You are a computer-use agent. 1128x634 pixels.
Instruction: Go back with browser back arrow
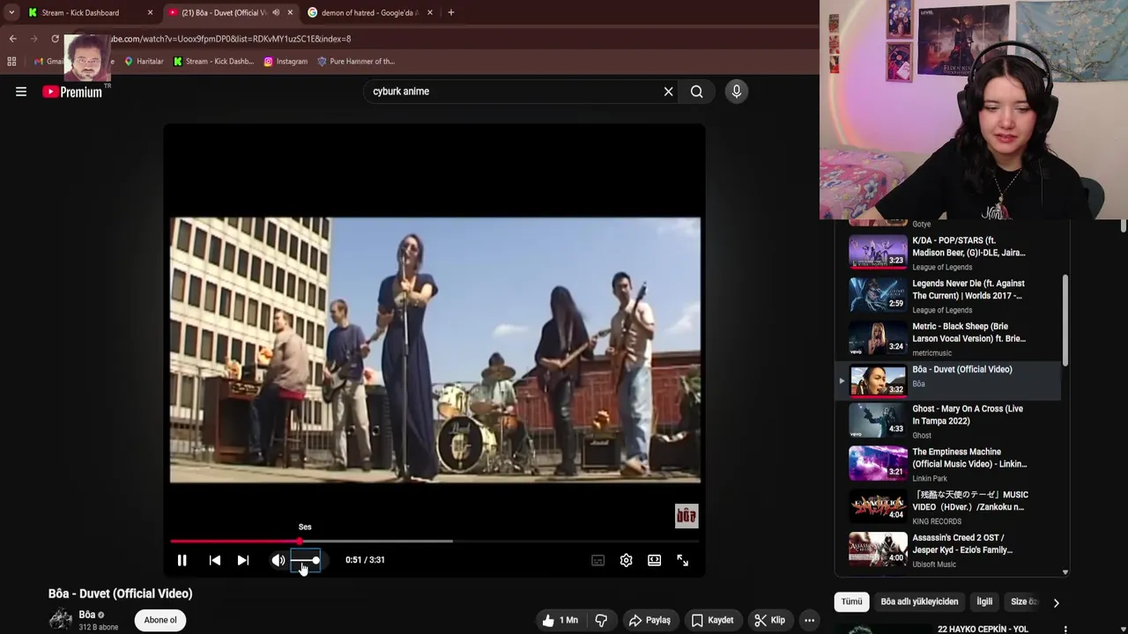[12, 39]
